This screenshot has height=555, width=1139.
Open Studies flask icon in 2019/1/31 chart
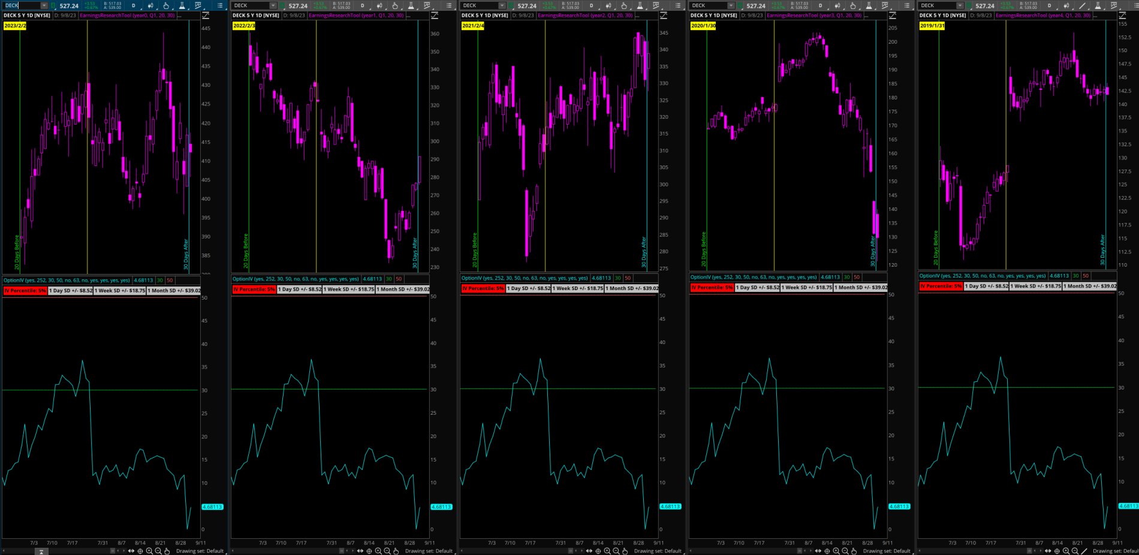(1098, 5)
